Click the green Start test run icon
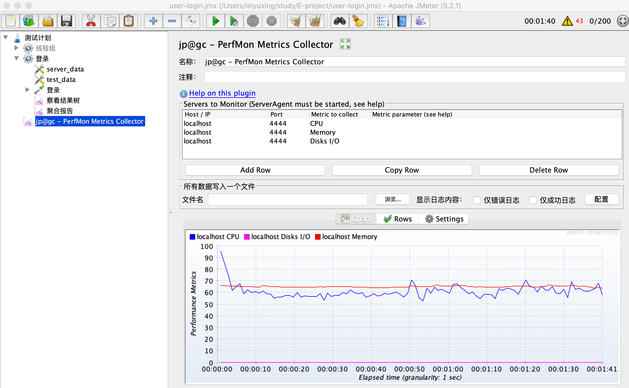 pyautogui.click(x=216, y=21)
